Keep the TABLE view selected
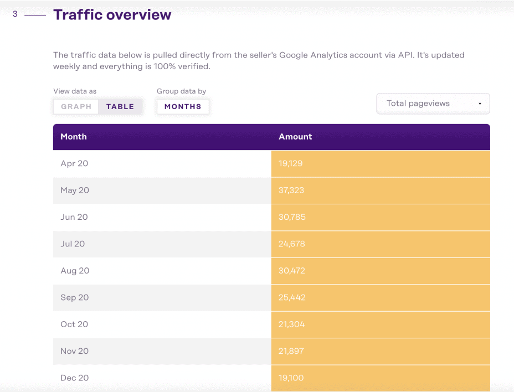 pyautogui.click(x=120, y=106)
